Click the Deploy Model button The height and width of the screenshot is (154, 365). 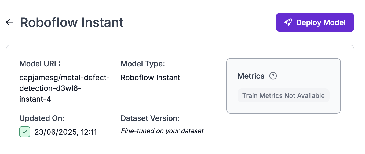point(315,22)
